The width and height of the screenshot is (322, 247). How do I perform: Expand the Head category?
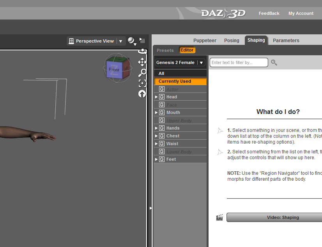click(x=156, y=97)
